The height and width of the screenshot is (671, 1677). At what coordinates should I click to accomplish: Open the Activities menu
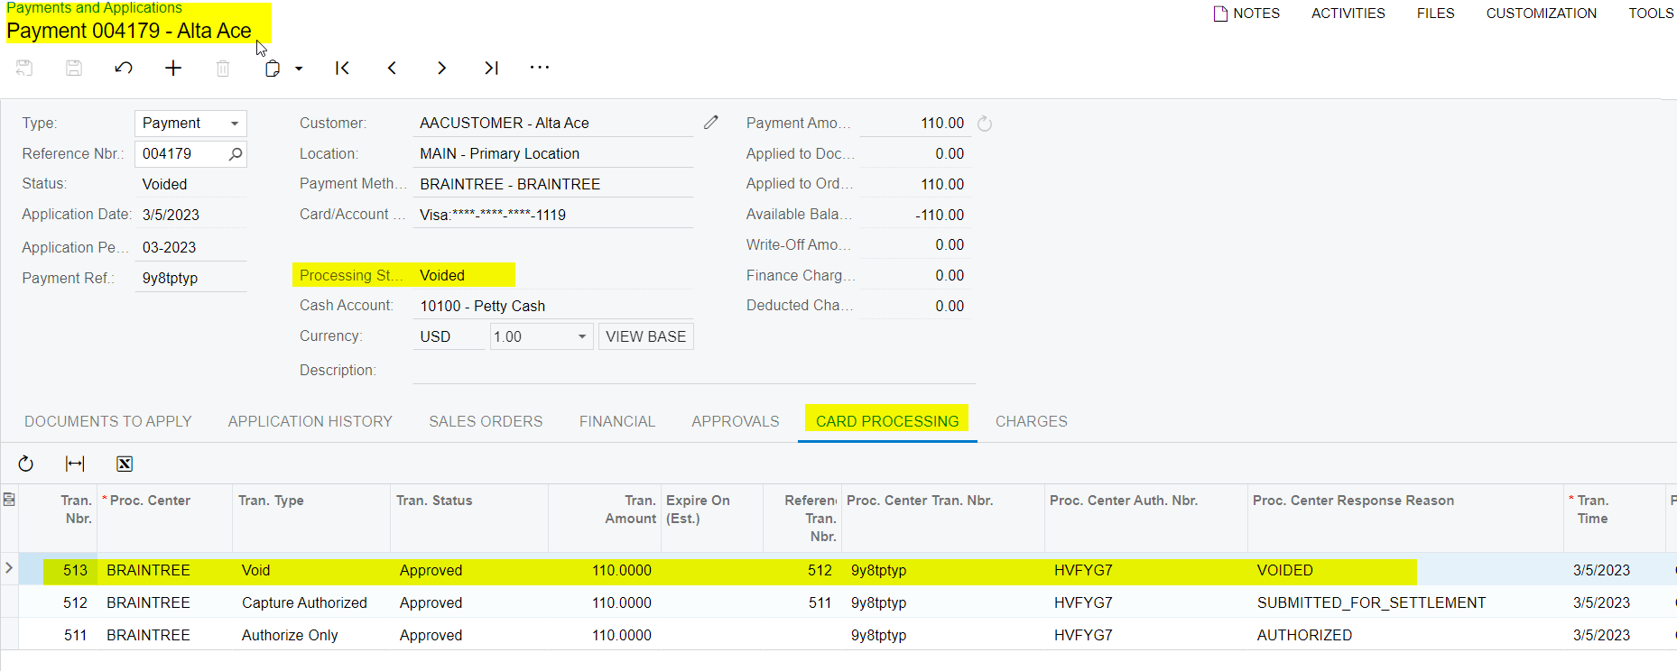tap(1348, 14)
